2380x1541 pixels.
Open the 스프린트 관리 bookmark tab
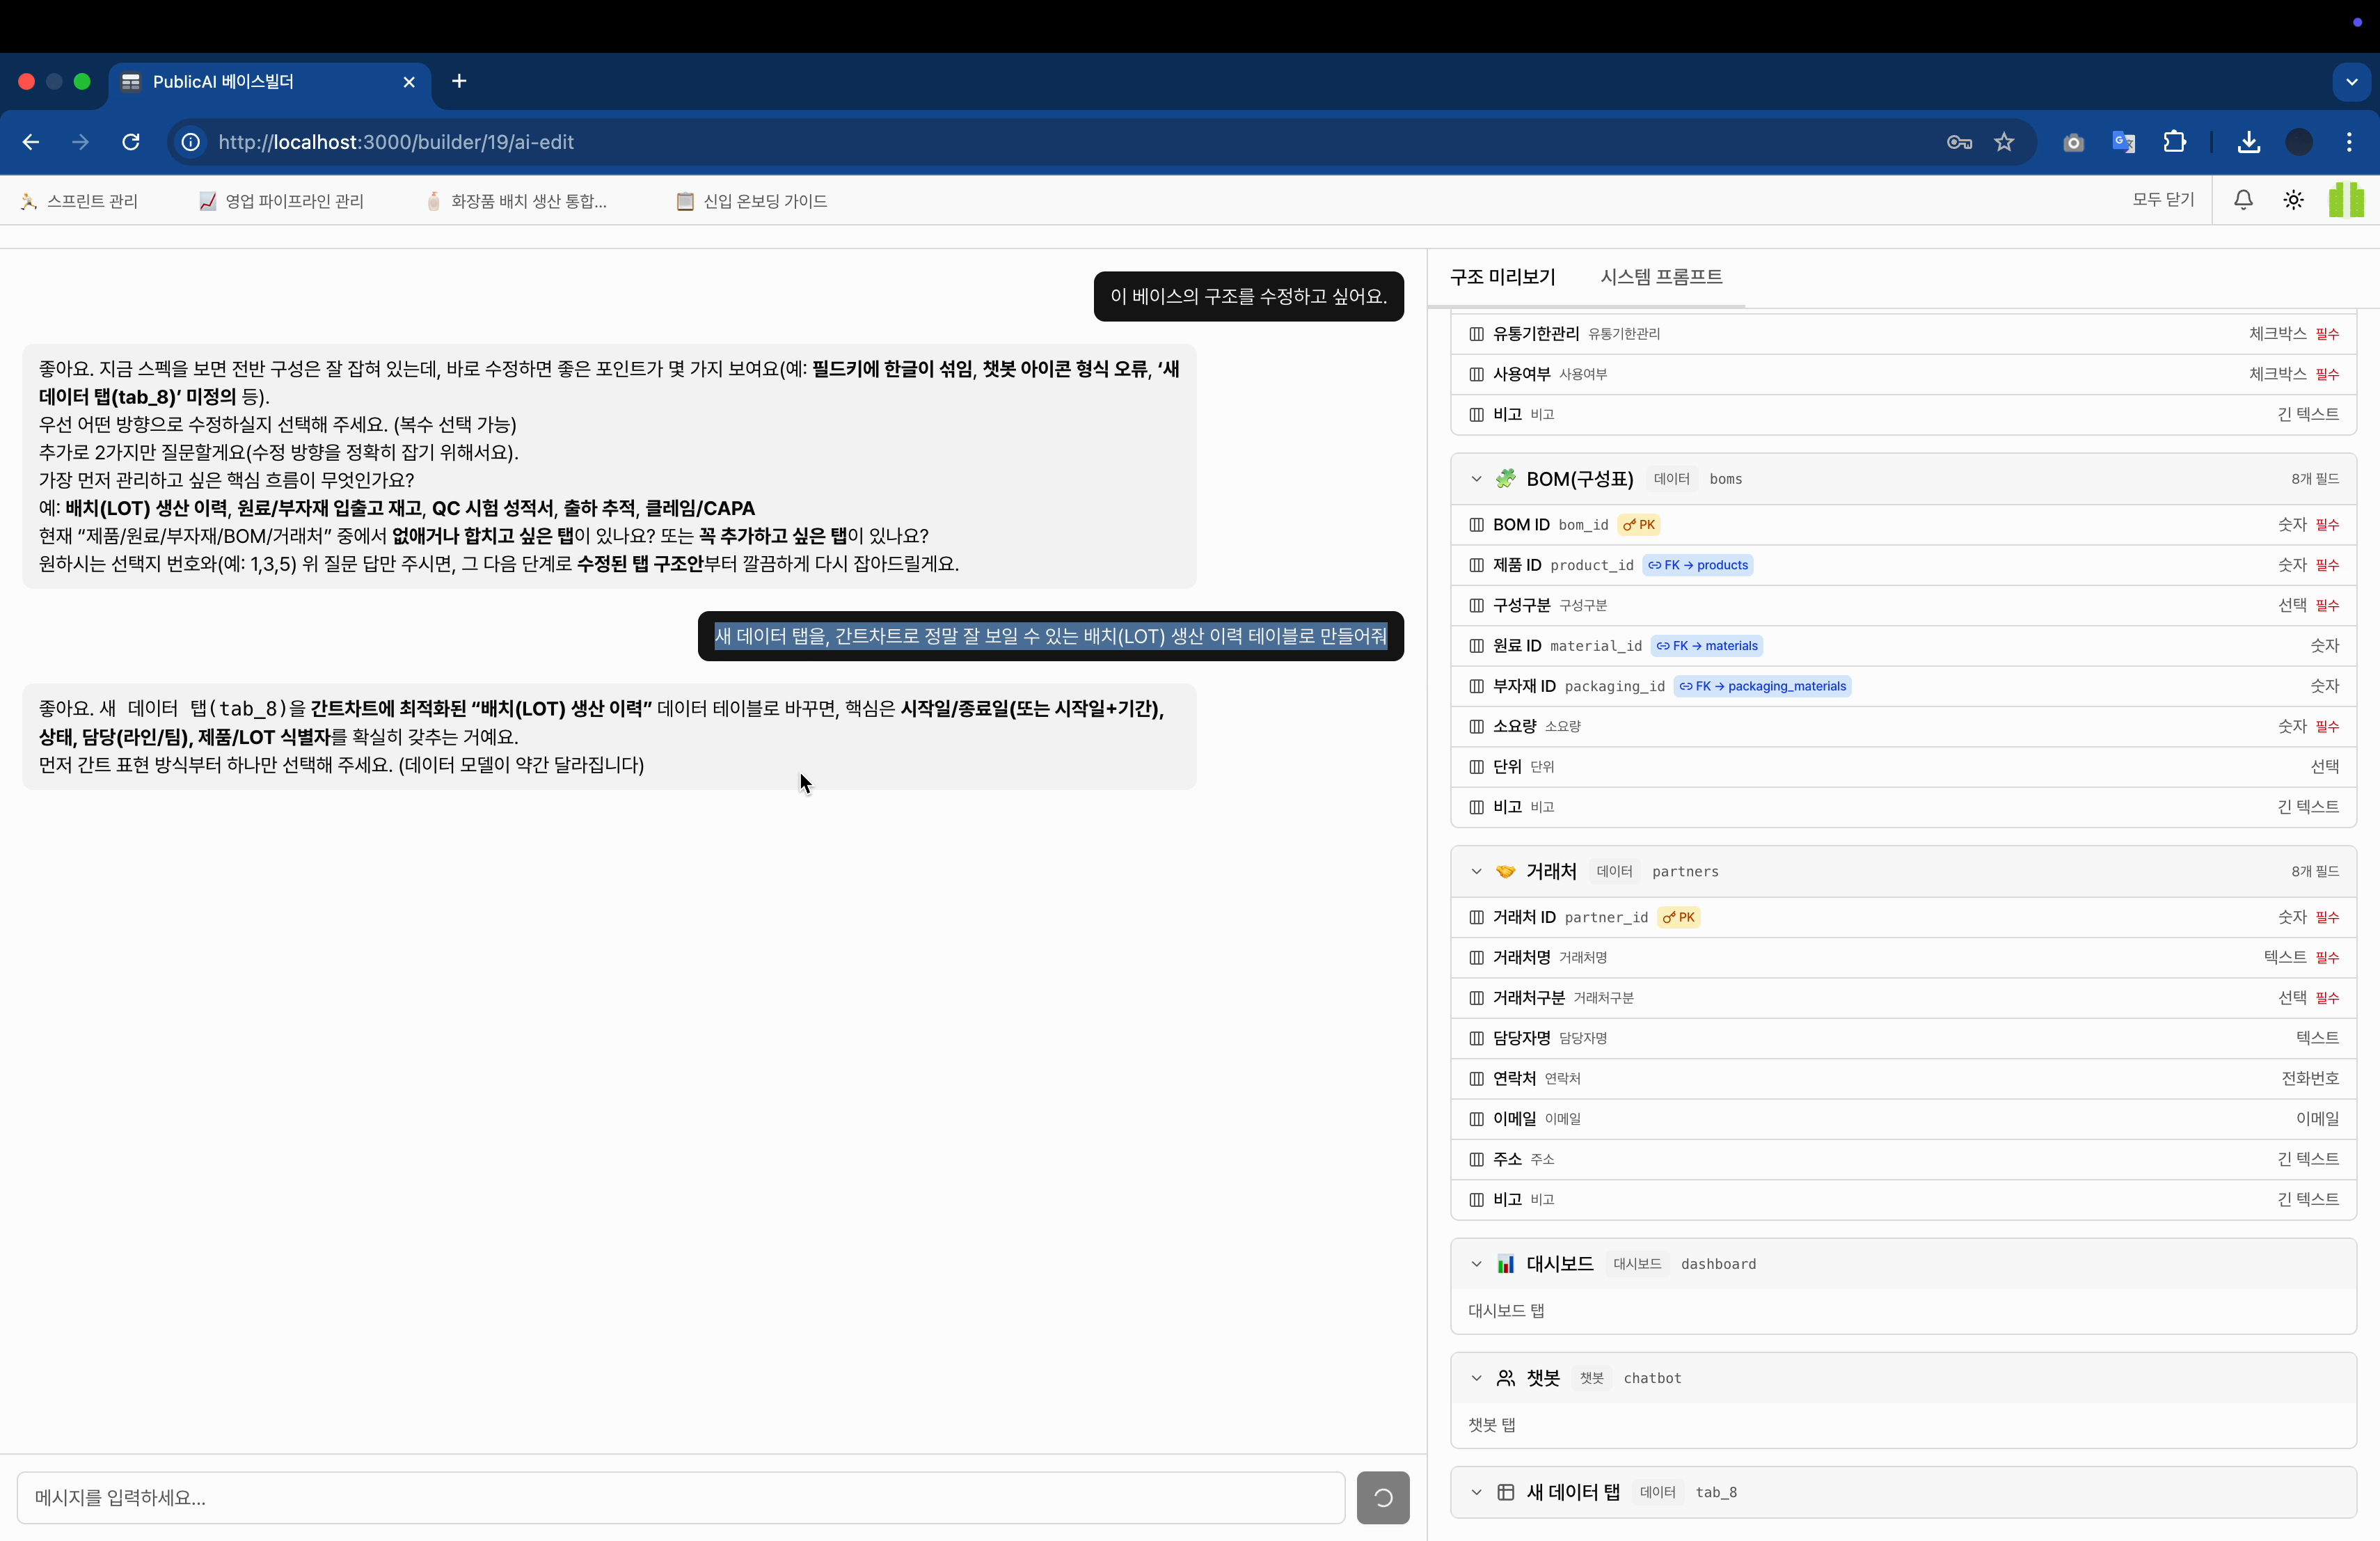[80, 201]
